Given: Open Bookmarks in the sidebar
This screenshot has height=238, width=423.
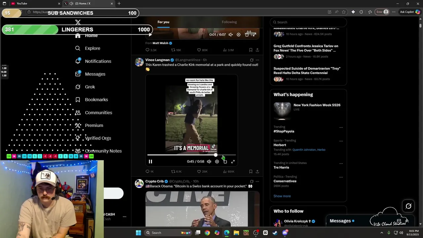Looking at the screenshot, I should click(92, 99).
